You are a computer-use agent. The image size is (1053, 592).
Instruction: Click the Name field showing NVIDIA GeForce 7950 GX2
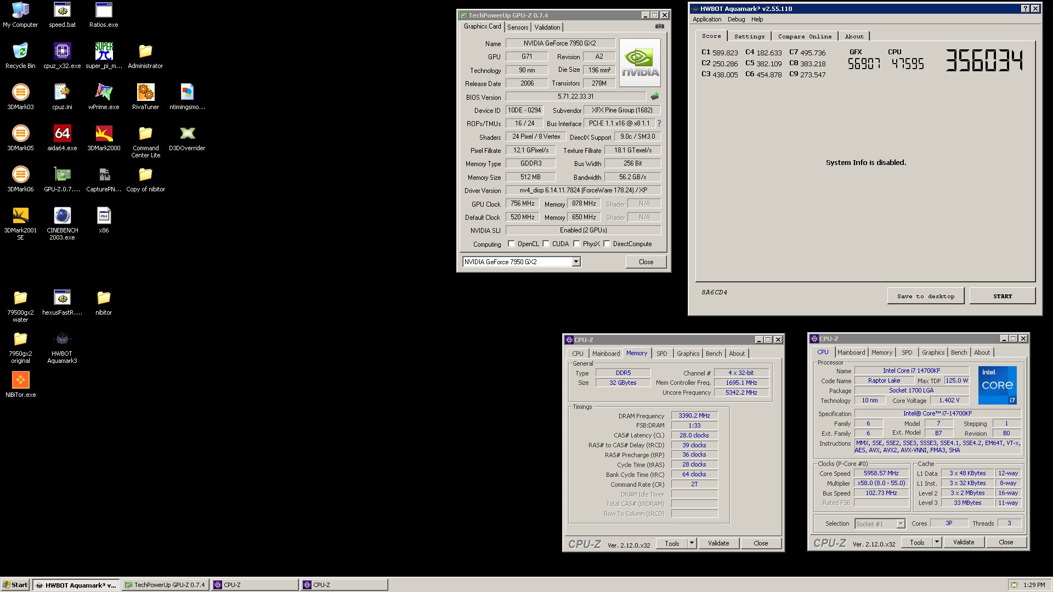[559, 43]
